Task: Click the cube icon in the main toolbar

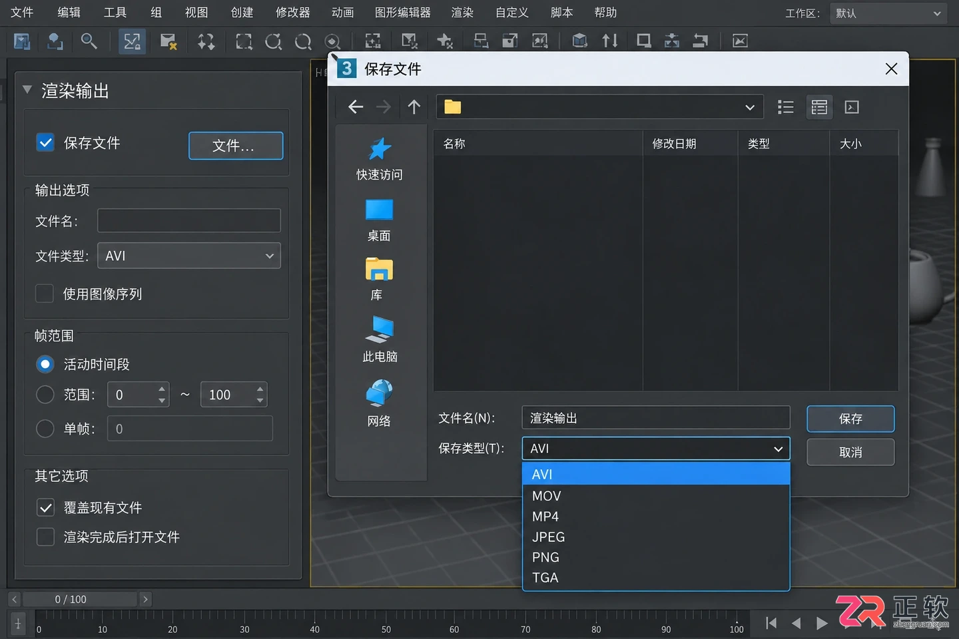Action: coord(579,41)
